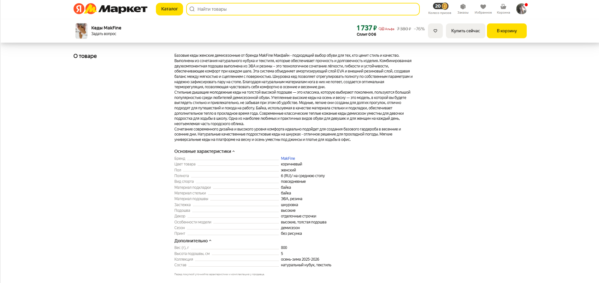This screenshot has width=599, height=283.
Task: Click the Кеды MakFine product title
Action: pos(106,28)
